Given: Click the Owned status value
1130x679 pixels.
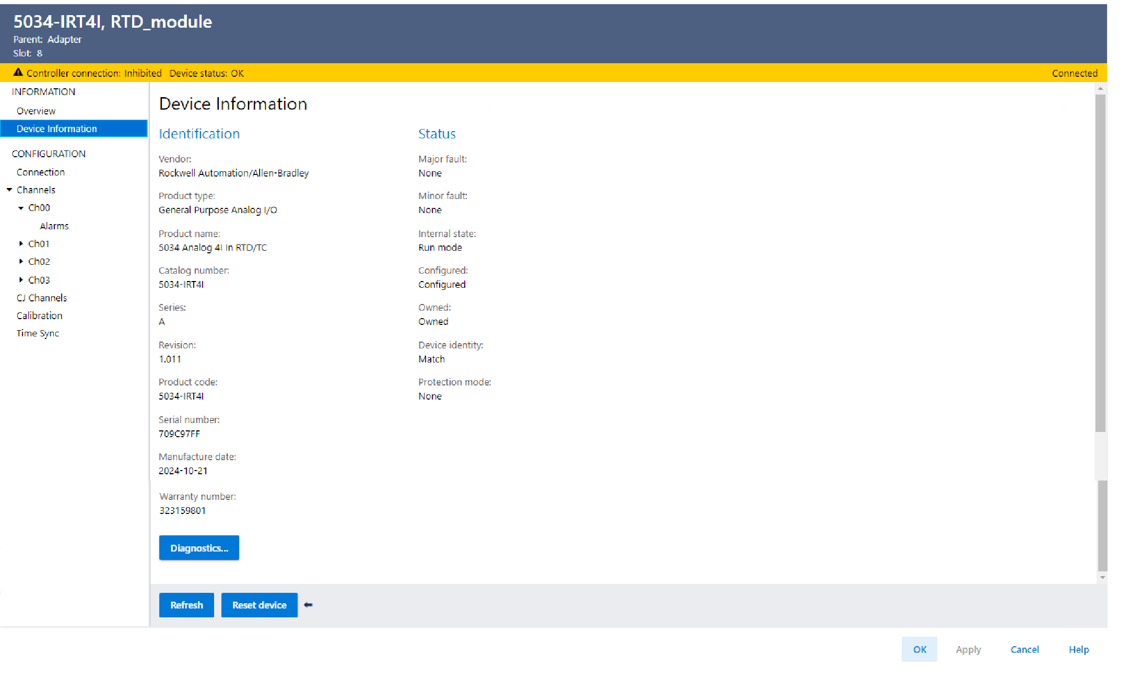Looking at the screenshot, I should point(433,321).
